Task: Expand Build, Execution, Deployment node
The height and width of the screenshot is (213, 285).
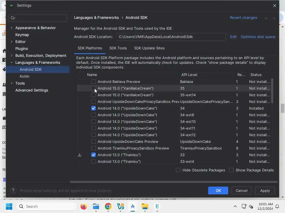Action: (12, 55)
